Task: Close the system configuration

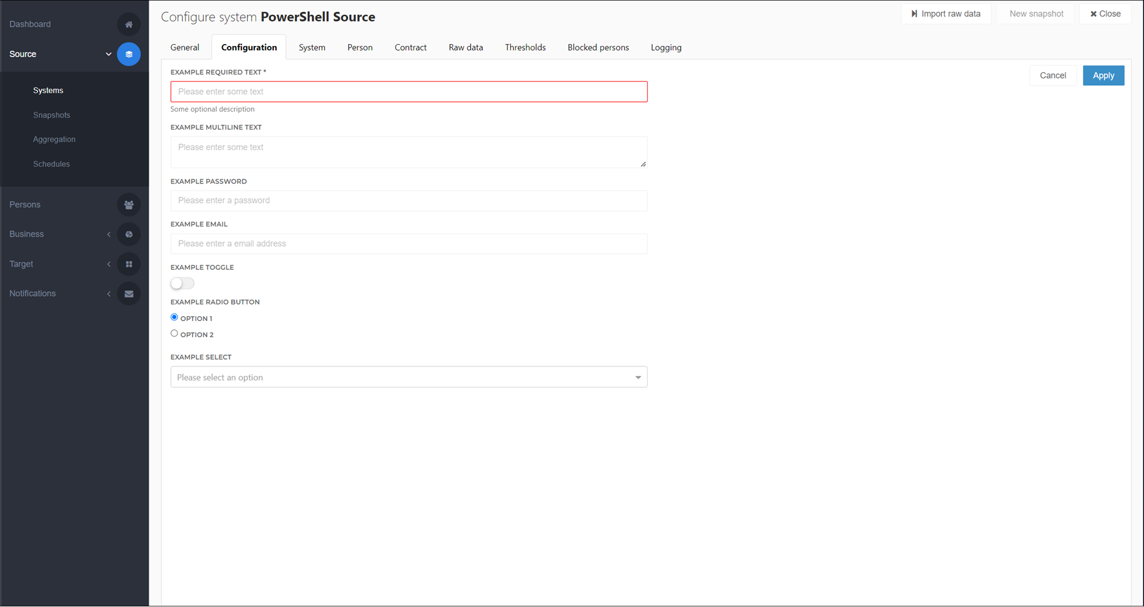Action: [1105, 14]
